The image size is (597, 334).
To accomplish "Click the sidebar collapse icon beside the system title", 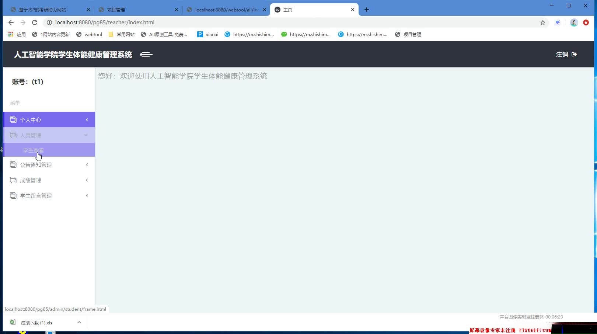I will (x=146, y=54).
